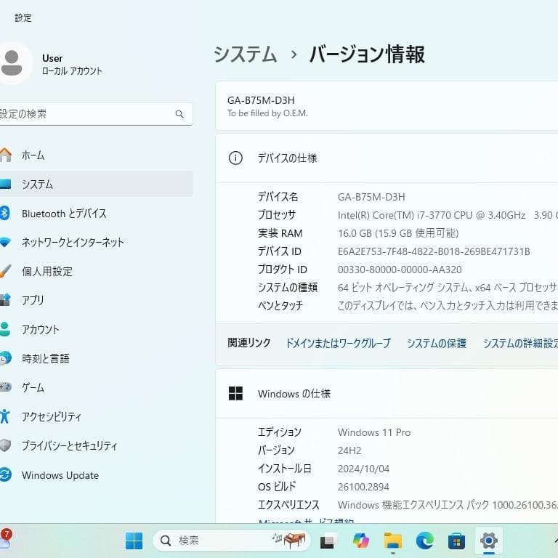Viewport: 558px width, 558px height.
Task: Open システムの保護 link
Action: [x=436, y=343]
